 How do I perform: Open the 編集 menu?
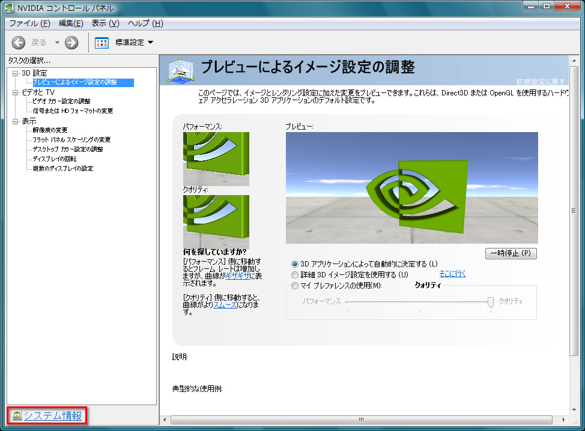[71, 23]
